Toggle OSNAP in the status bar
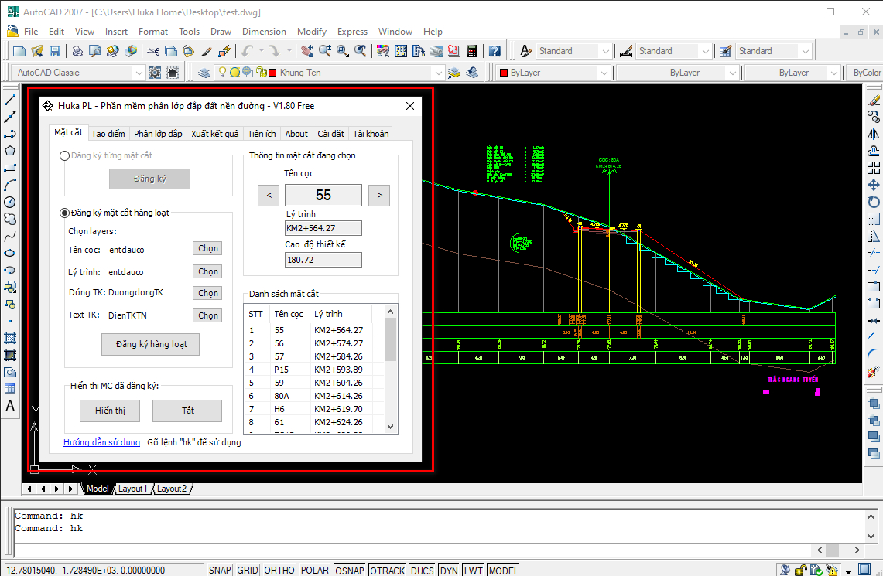This screenshot has height=576, width=883. (349, 570)
